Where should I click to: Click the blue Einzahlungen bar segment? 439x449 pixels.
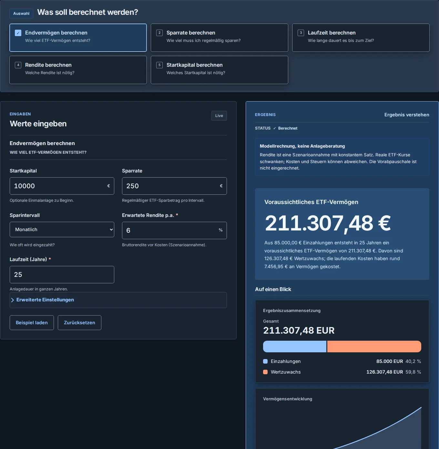click(x=295, y=347)
